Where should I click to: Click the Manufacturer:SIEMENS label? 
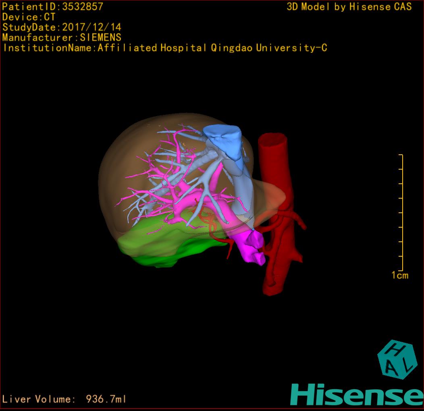point(62,38)
